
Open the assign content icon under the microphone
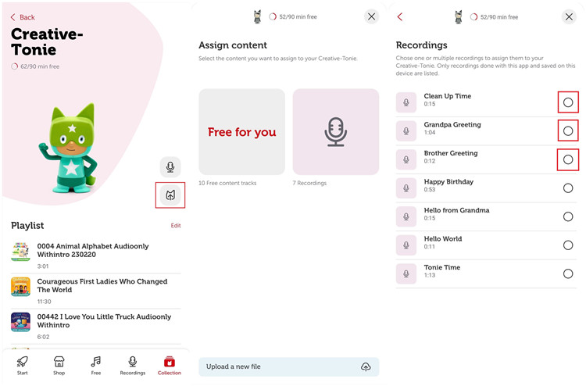[x=170, y=195]
